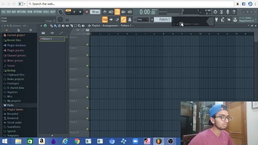Click the audio editor scissors icon
The image size is (258, 145).
click(x=221, y=12)
